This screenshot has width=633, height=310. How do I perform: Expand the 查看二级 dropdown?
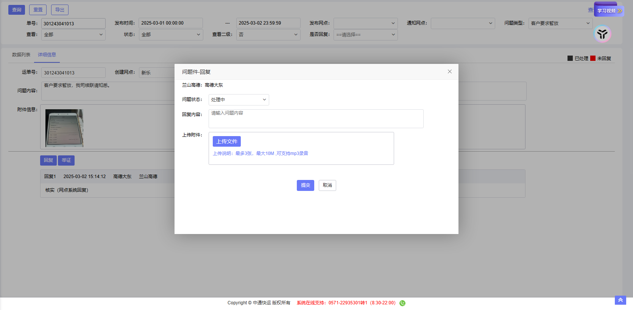coord(268,35)
